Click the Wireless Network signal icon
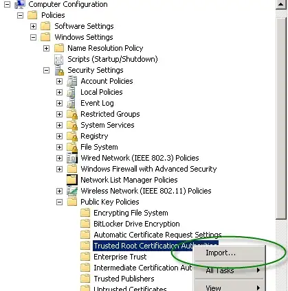 coord(72,191)
